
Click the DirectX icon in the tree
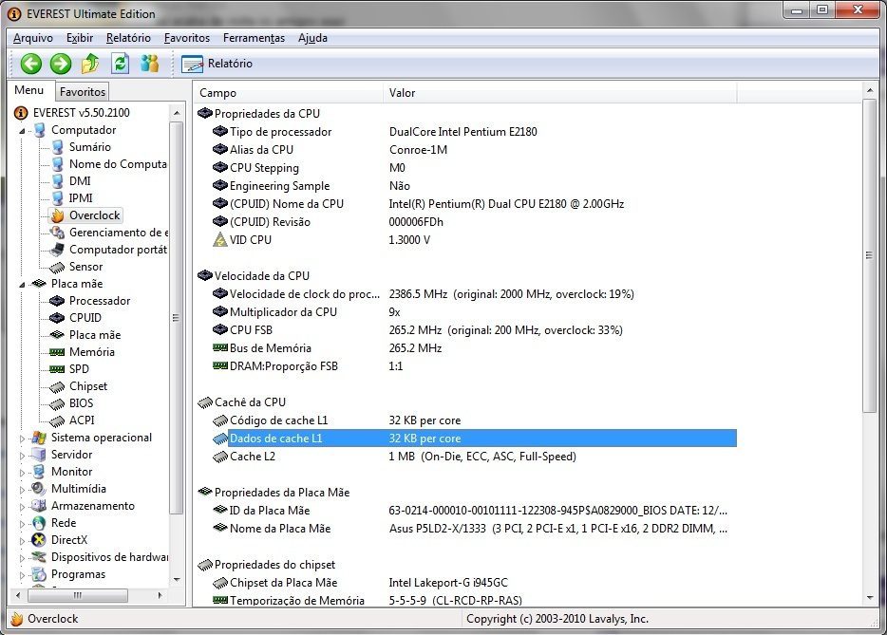(x=39, y=540)
